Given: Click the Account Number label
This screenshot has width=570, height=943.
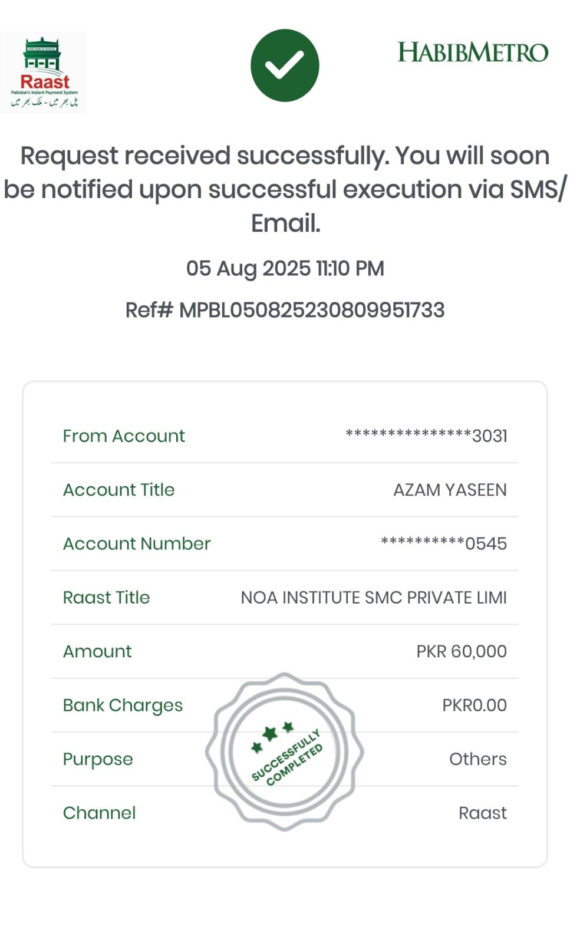Looking at the screenshot, I should point(137,543).
